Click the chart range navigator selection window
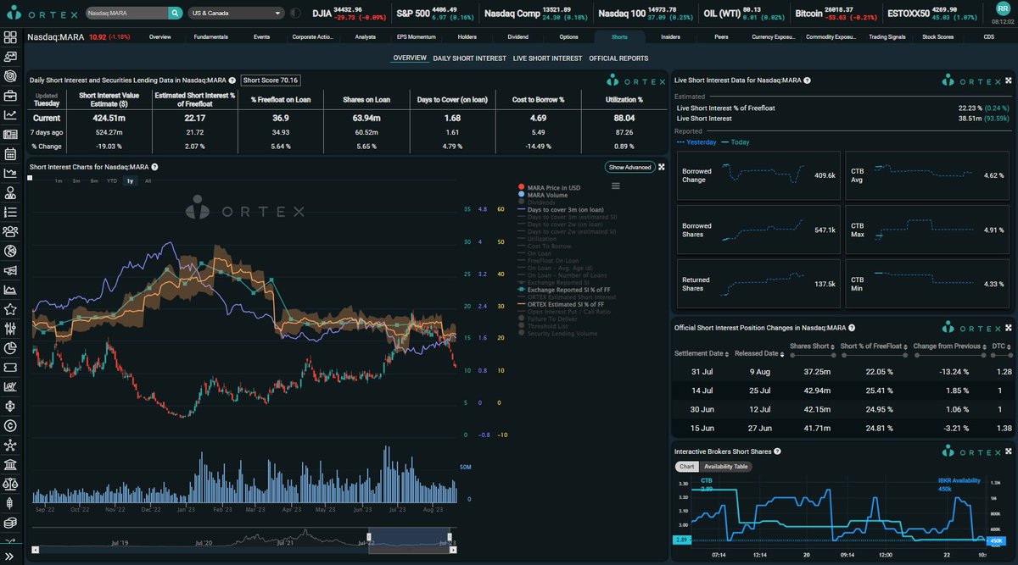Viewport: 1018px width, 565px height. [x=411, y=540]
